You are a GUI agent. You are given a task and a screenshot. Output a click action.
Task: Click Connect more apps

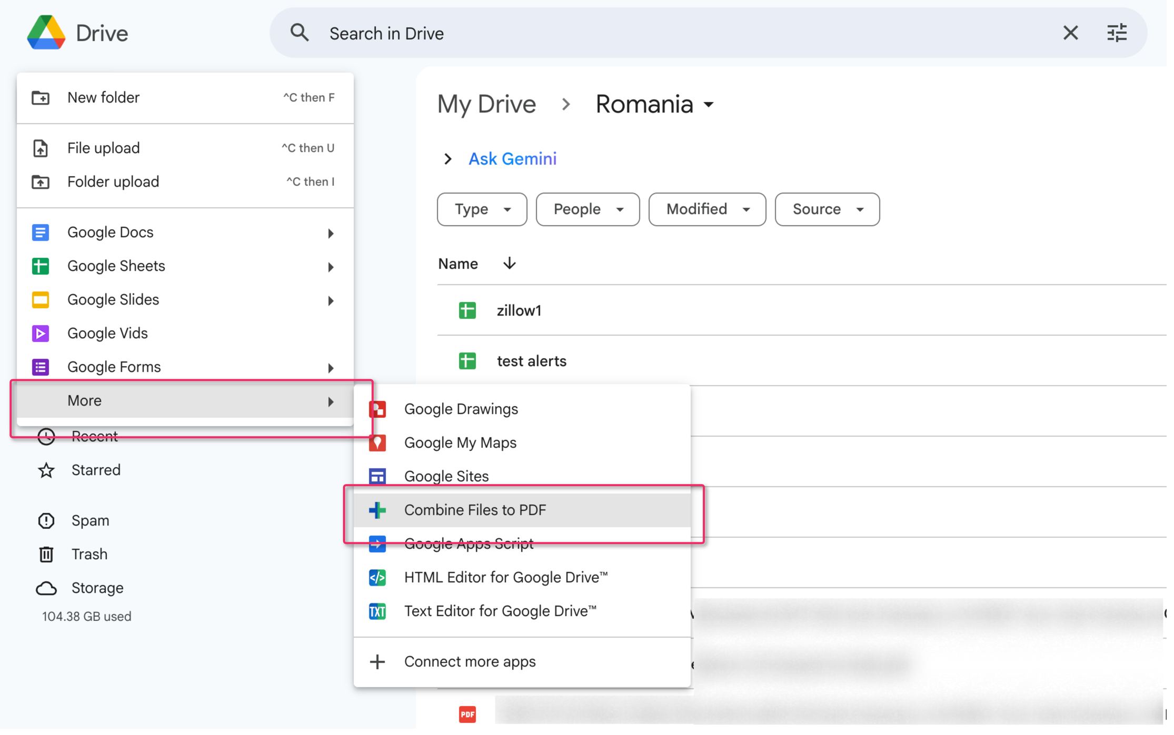coord(470,662)
